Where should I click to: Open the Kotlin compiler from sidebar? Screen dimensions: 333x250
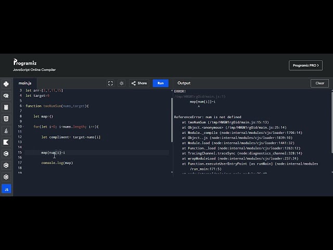point(6,142)
